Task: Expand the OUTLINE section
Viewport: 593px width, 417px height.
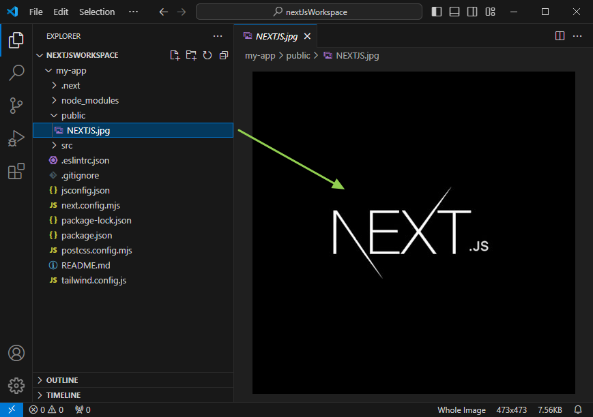Action: [133, 380]
